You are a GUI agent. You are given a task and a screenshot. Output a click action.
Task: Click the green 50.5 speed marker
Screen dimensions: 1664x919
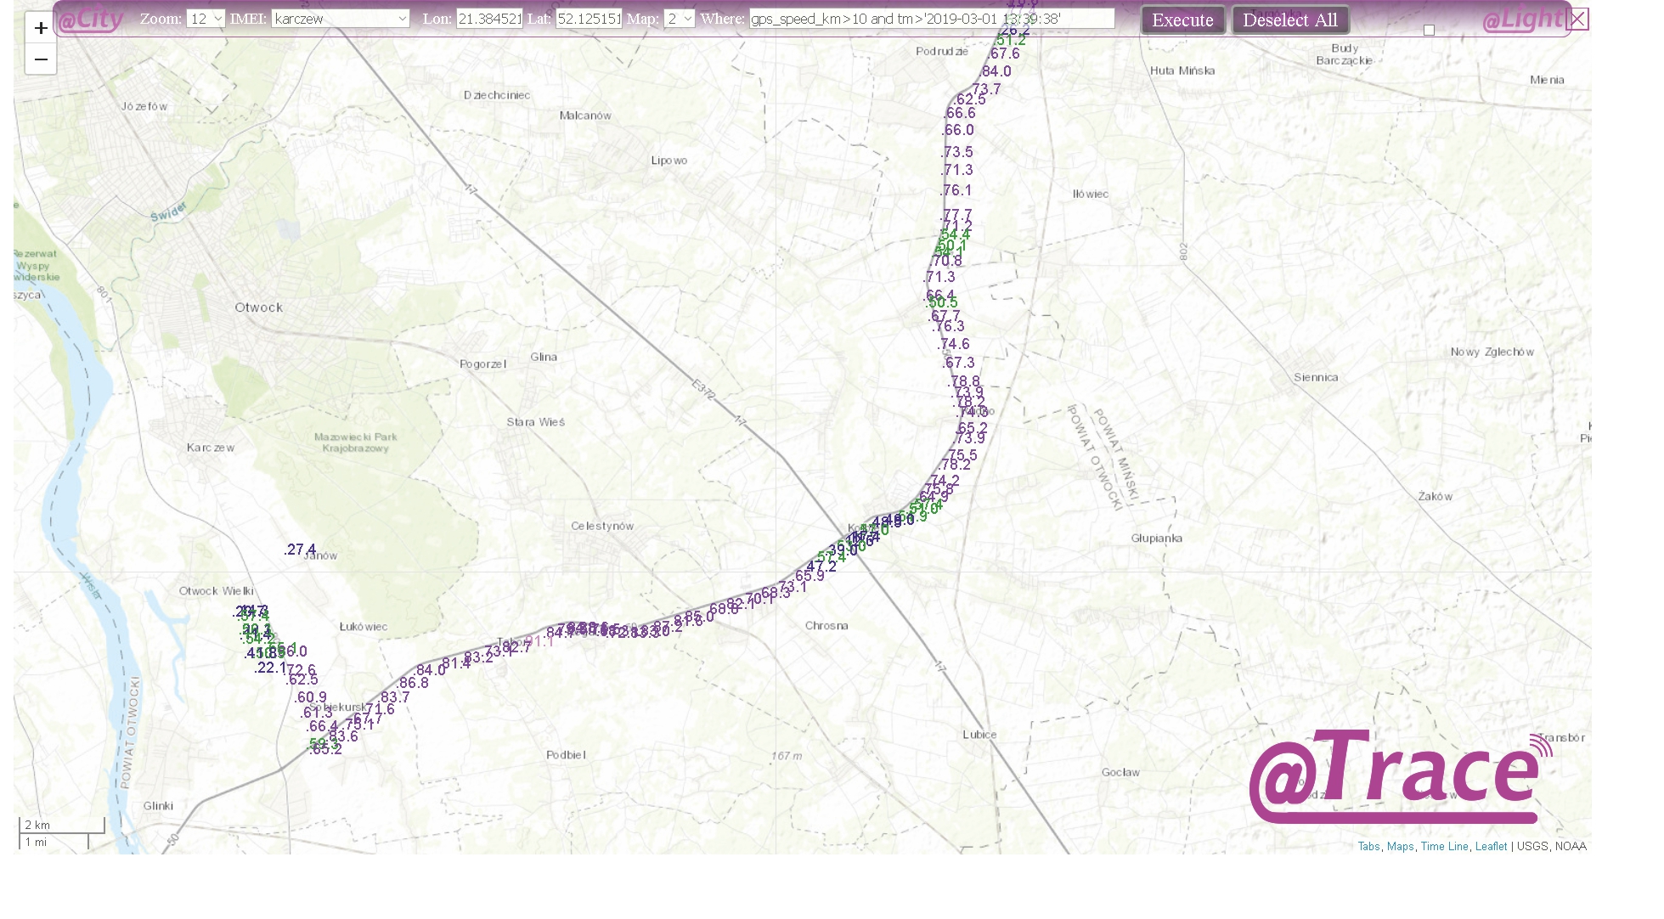[942, 303]
